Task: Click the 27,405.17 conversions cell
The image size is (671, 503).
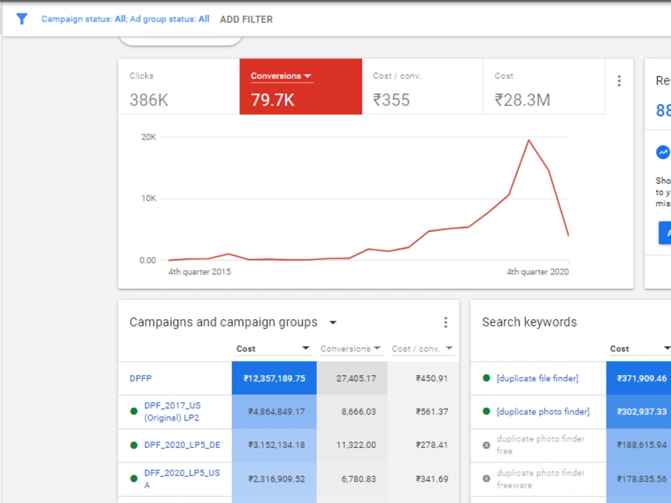Action: point(352,378)
